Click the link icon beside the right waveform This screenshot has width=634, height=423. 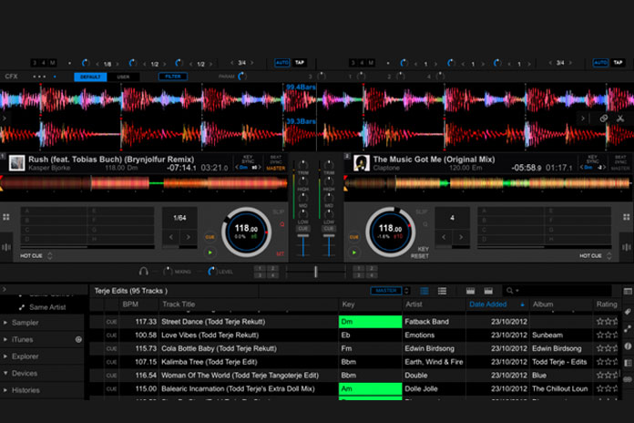click(x=603, y=119)
